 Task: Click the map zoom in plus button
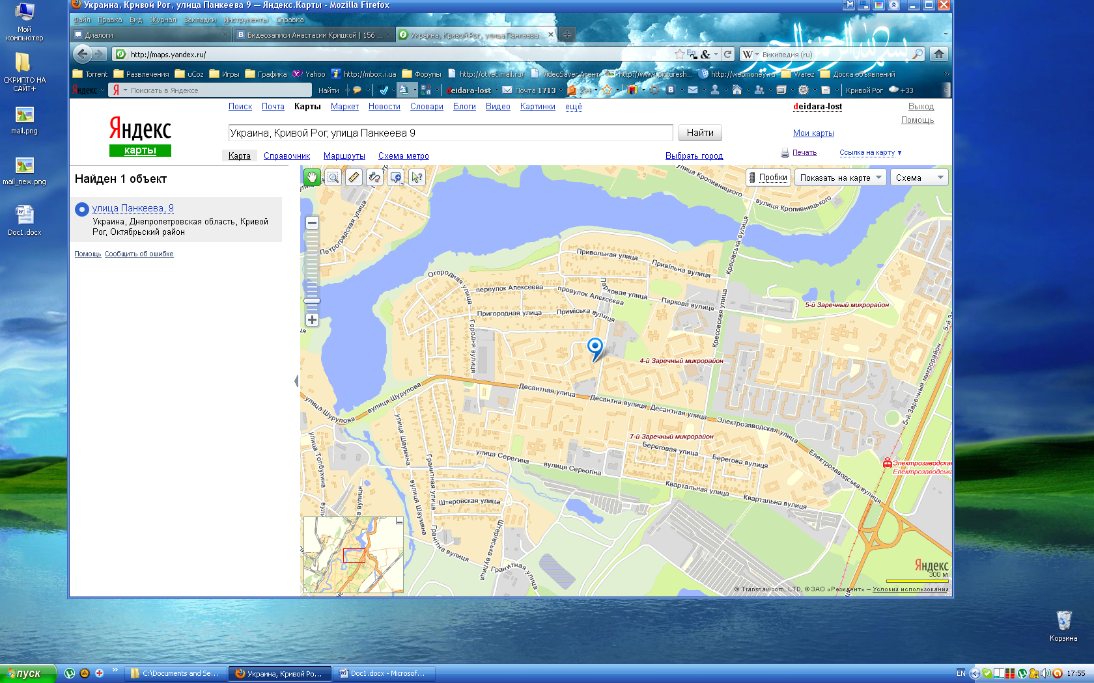point(312,319)
